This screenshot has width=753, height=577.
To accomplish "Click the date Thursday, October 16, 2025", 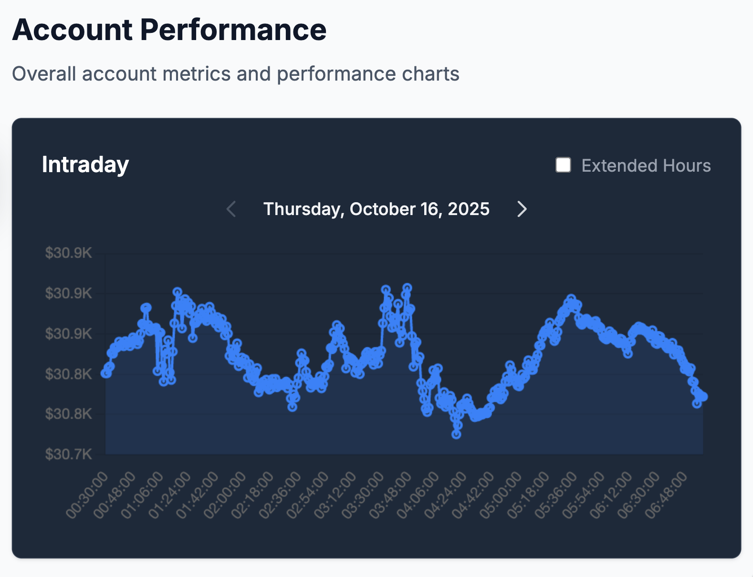I will [x=376, y=209].
